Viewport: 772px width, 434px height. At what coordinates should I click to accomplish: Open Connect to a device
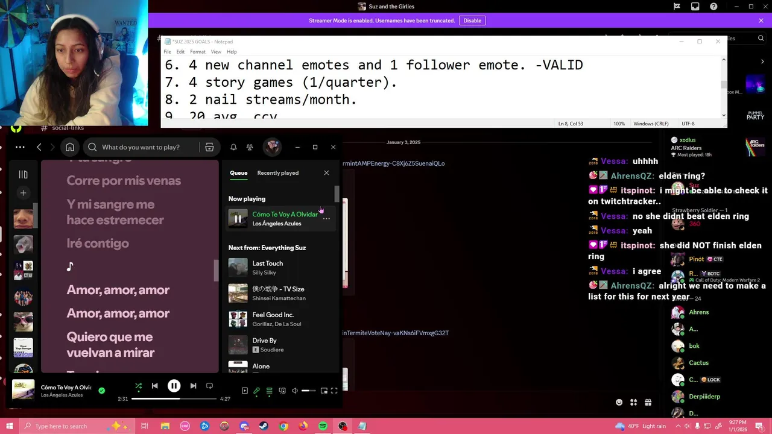pyautogui.click(x=282, y=391)
